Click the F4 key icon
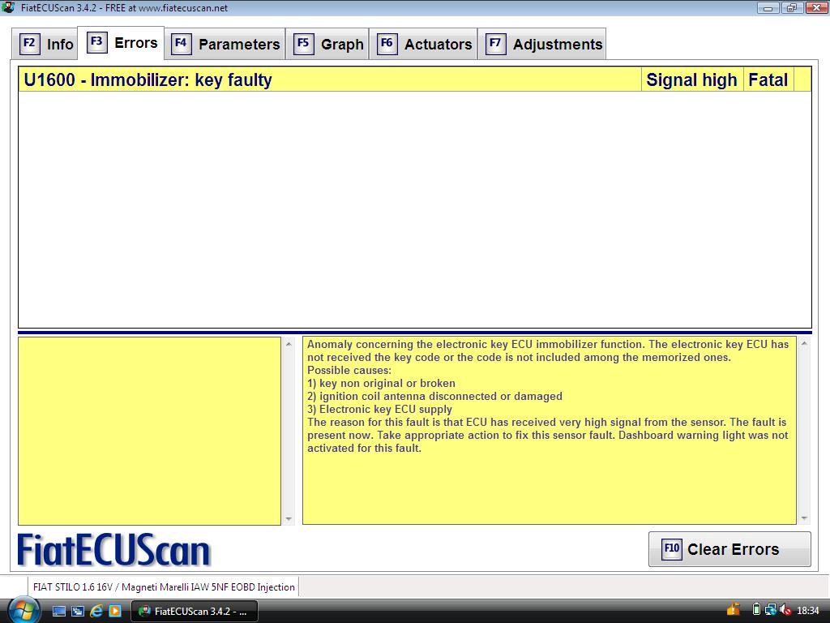Viewport: 830px width, 623px height. click(181, 44)
